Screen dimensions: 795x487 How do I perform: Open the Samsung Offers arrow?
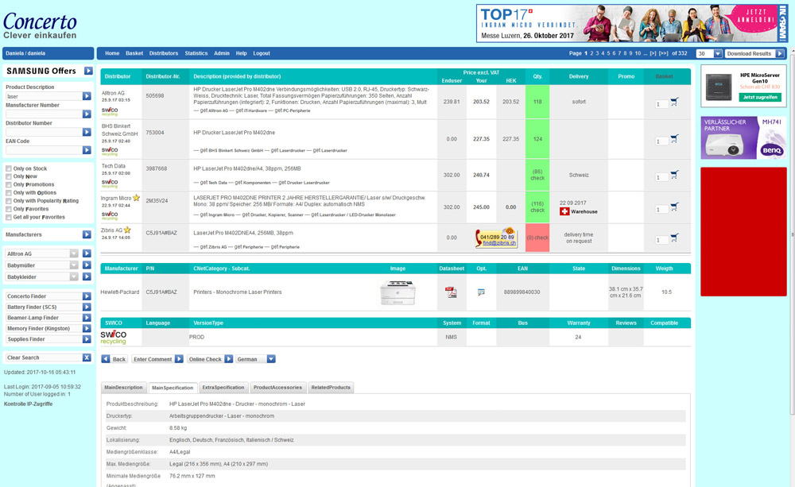(88, 71)
